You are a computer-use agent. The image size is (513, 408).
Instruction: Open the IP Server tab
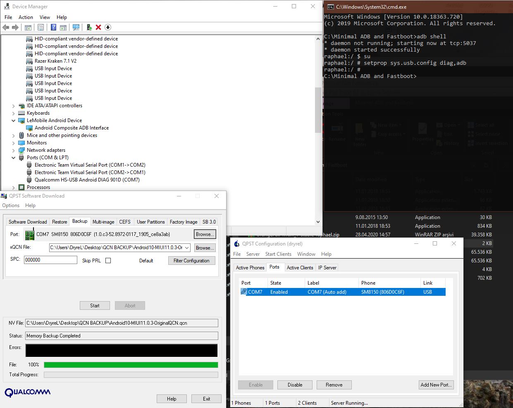pyautogui.click(x=327, y=268)
